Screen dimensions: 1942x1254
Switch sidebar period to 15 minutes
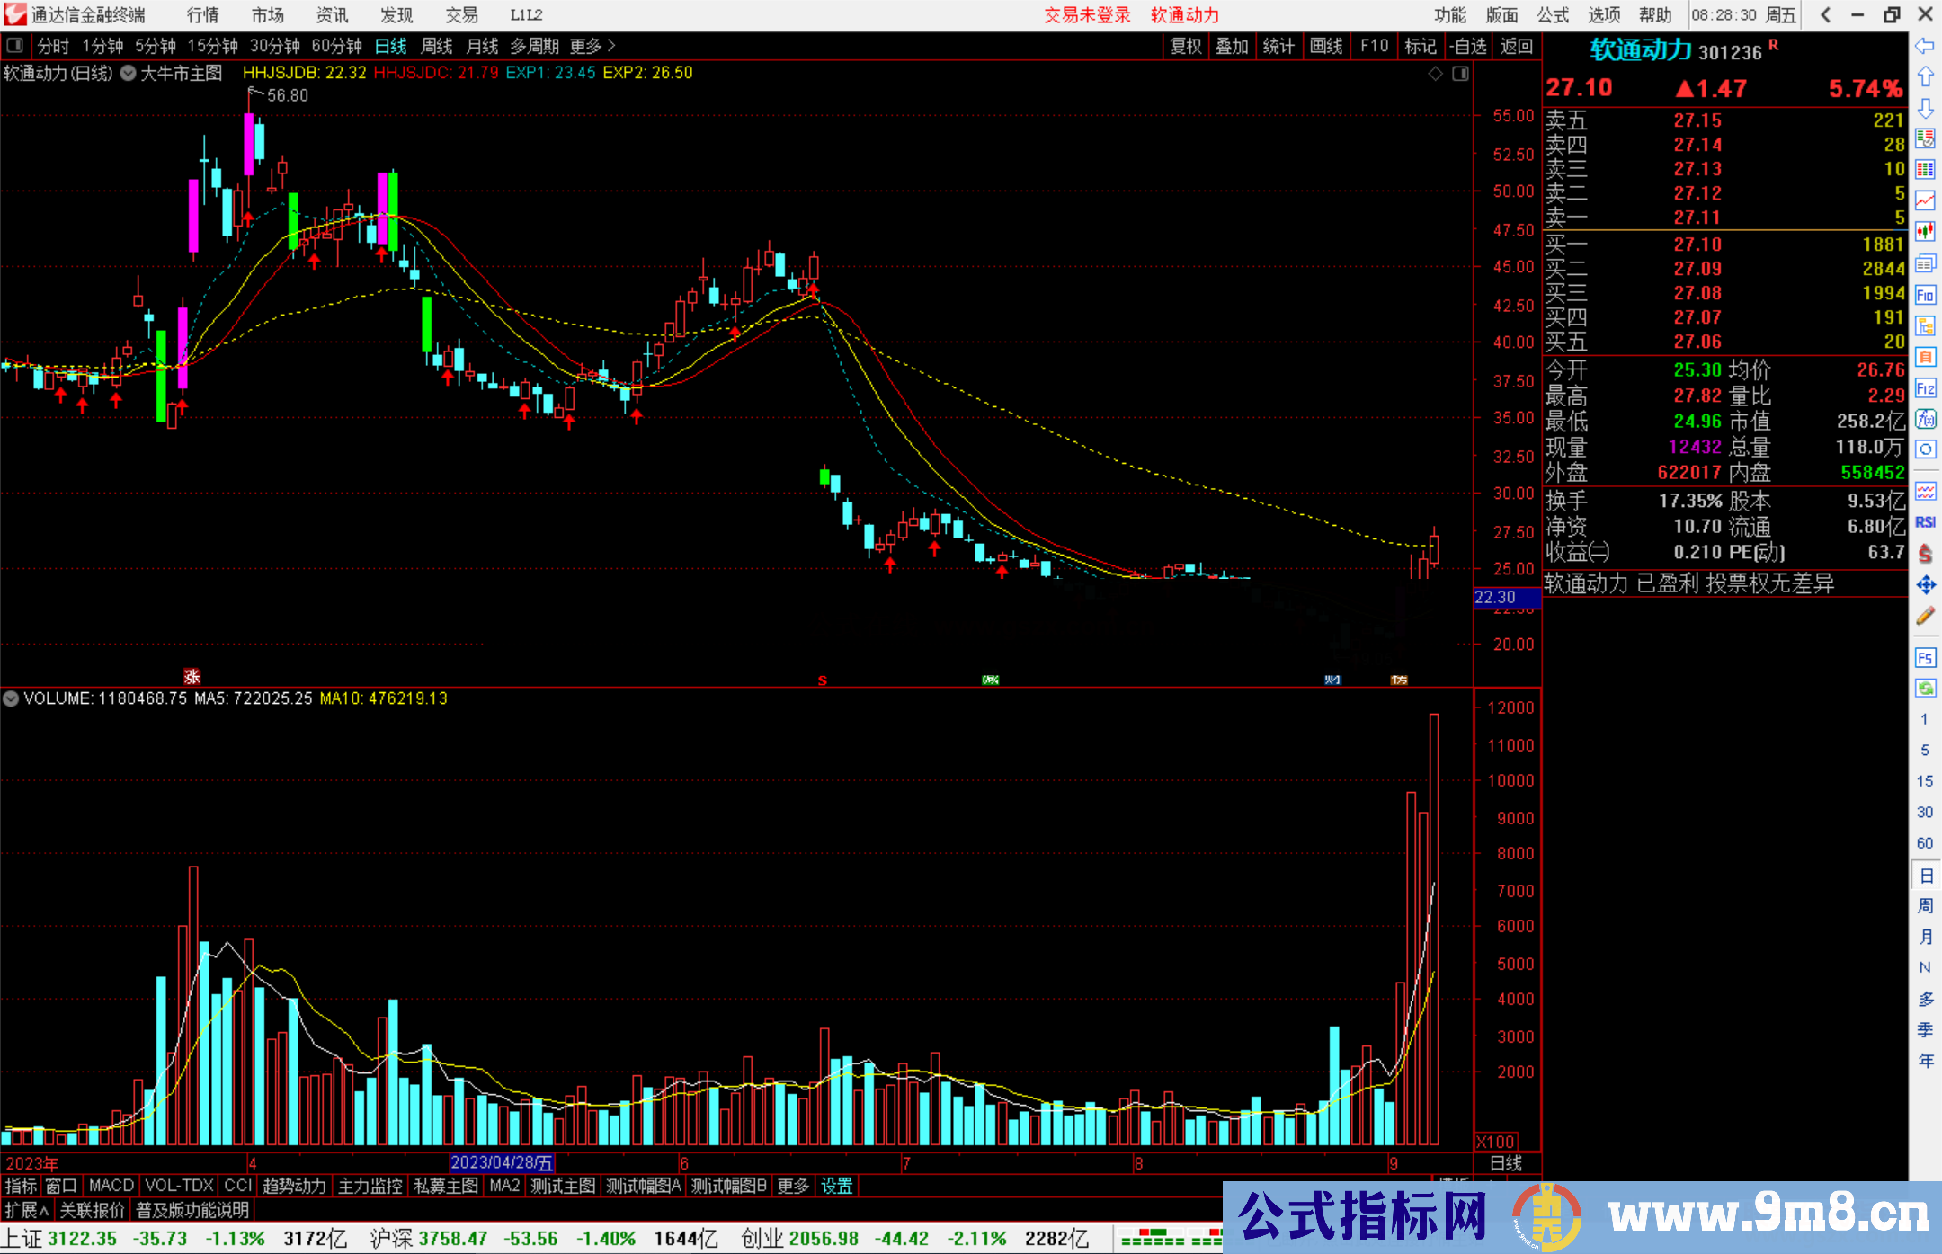1924,781
